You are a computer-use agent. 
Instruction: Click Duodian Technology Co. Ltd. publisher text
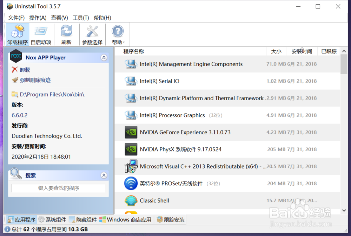47,136
